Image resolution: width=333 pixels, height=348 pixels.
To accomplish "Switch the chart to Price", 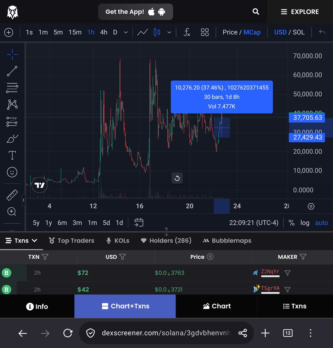I will point(230,32).
